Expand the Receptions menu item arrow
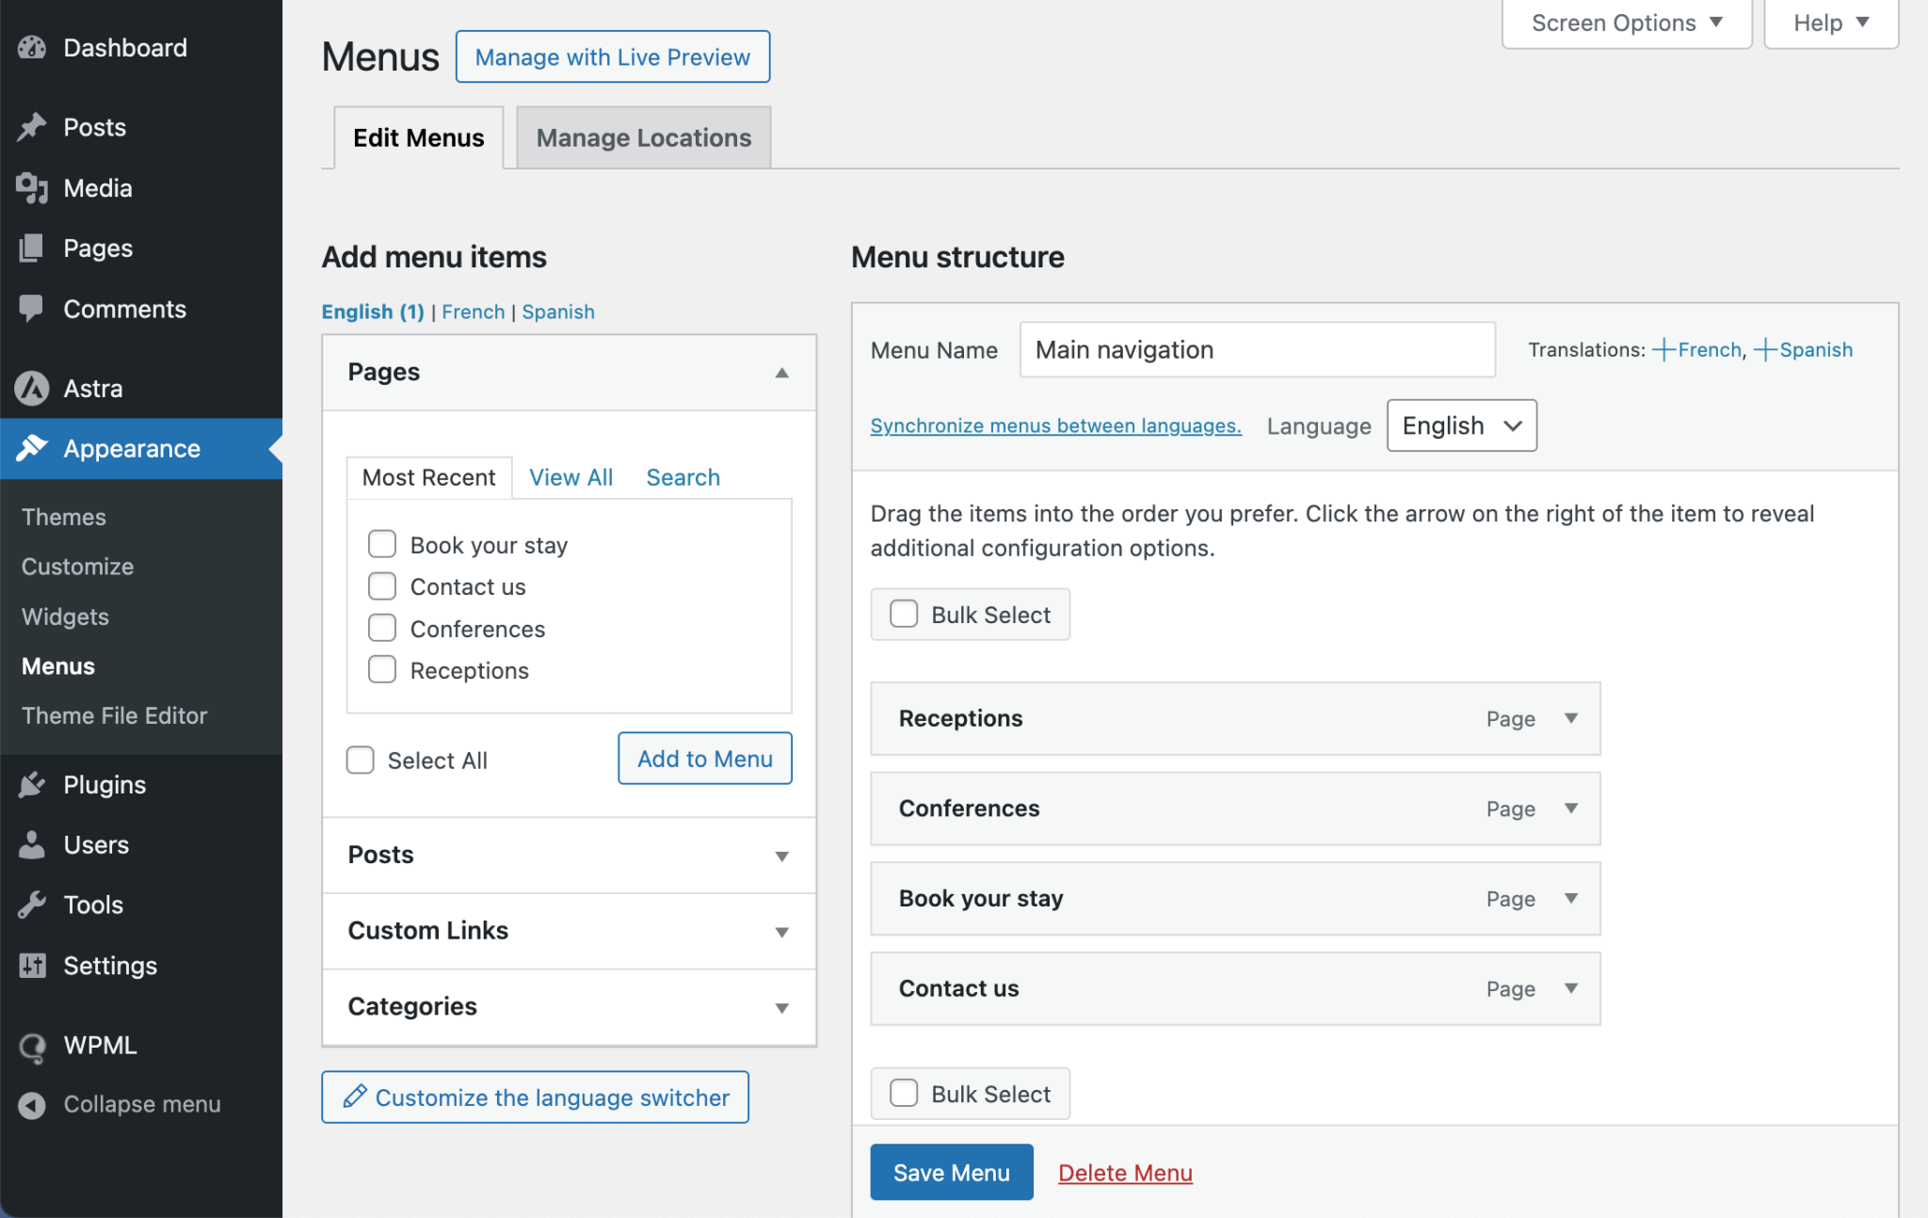This screenshot has width=1928, height=1218. point(1570,718)
